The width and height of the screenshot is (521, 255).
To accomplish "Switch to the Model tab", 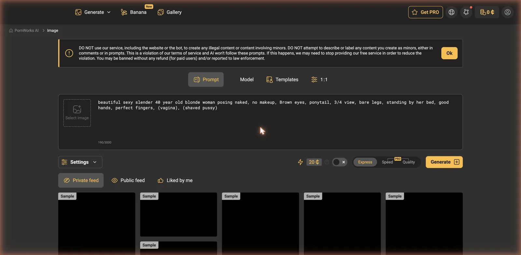I will pos(247,79).
